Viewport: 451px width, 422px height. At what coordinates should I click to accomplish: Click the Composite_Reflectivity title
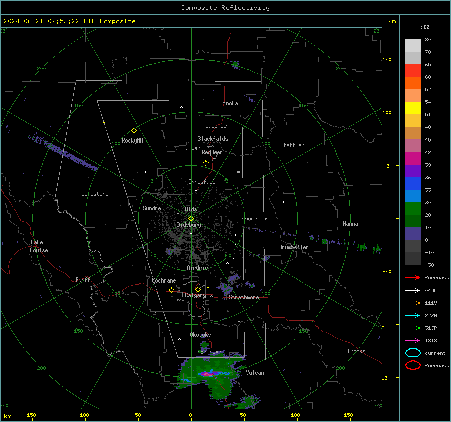point(225,8)
